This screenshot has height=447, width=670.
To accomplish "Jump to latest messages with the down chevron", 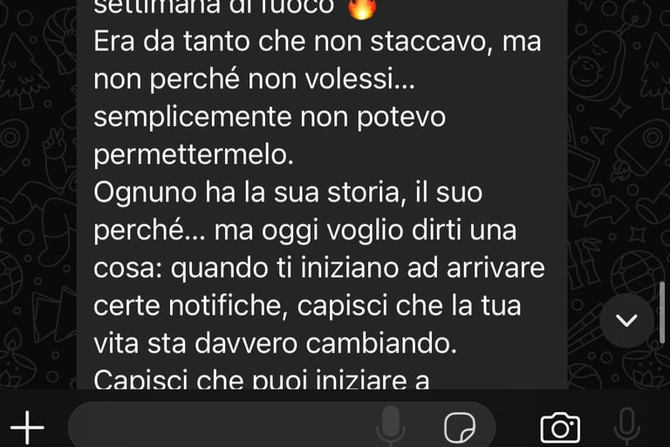I will click(627, 320).
